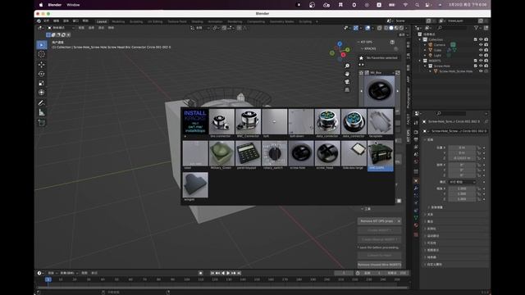Open the Modifiers wrench tab icon
The width and height of the screenshot is (525, 295).
[x=416, y=188]
